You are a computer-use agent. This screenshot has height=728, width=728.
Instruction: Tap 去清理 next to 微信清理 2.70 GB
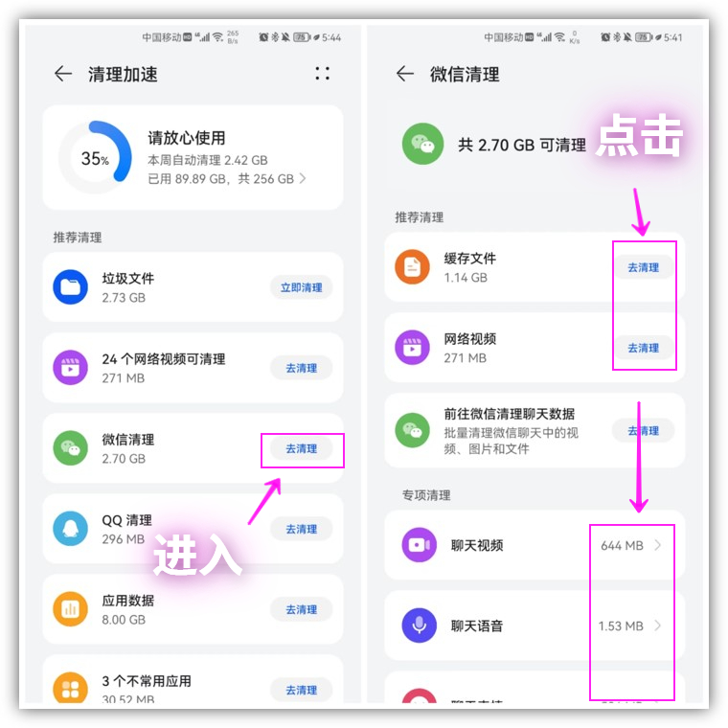[x=302, y=448]
